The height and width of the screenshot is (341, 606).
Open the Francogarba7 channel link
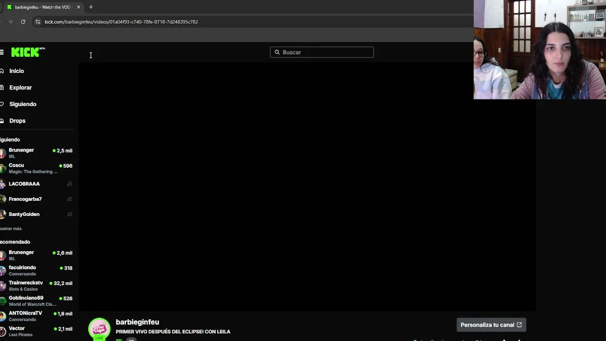coord(25,199)
